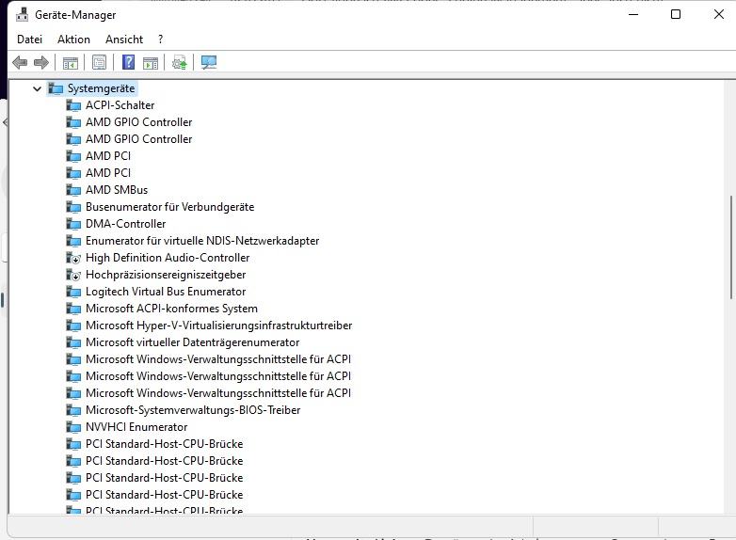Minimize the Geräte-Manager window
The image size is (736, 540).
(633, 14)
